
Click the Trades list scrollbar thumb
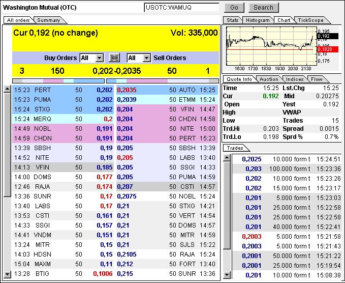(227, 206)
